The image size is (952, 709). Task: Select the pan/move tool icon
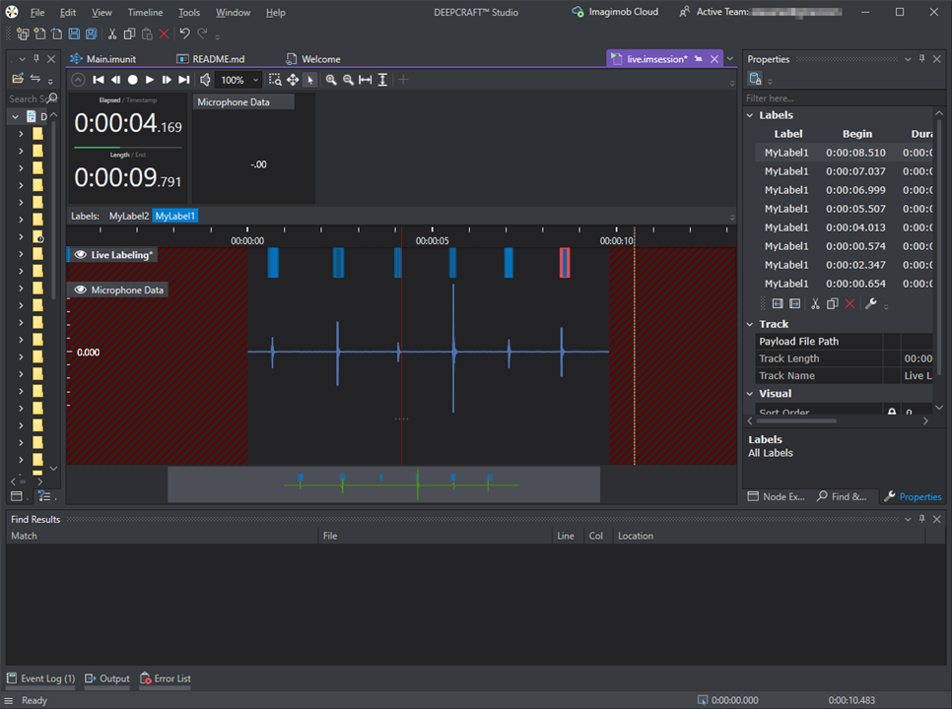[293, 80]
